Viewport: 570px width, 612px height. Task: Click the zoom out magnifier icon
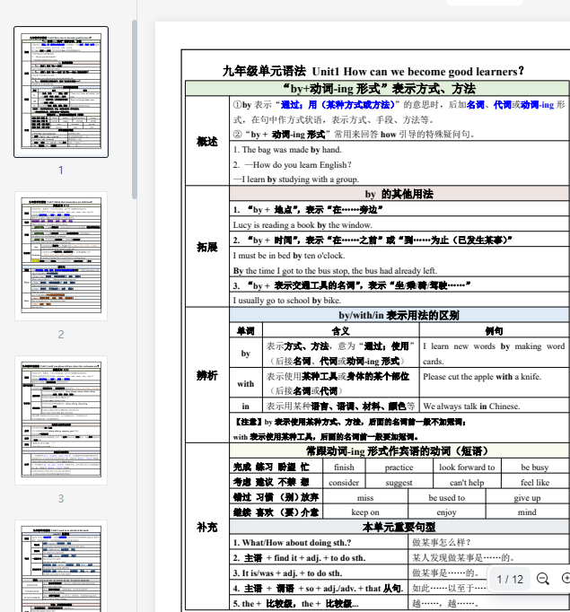click(x=542, y=579)
